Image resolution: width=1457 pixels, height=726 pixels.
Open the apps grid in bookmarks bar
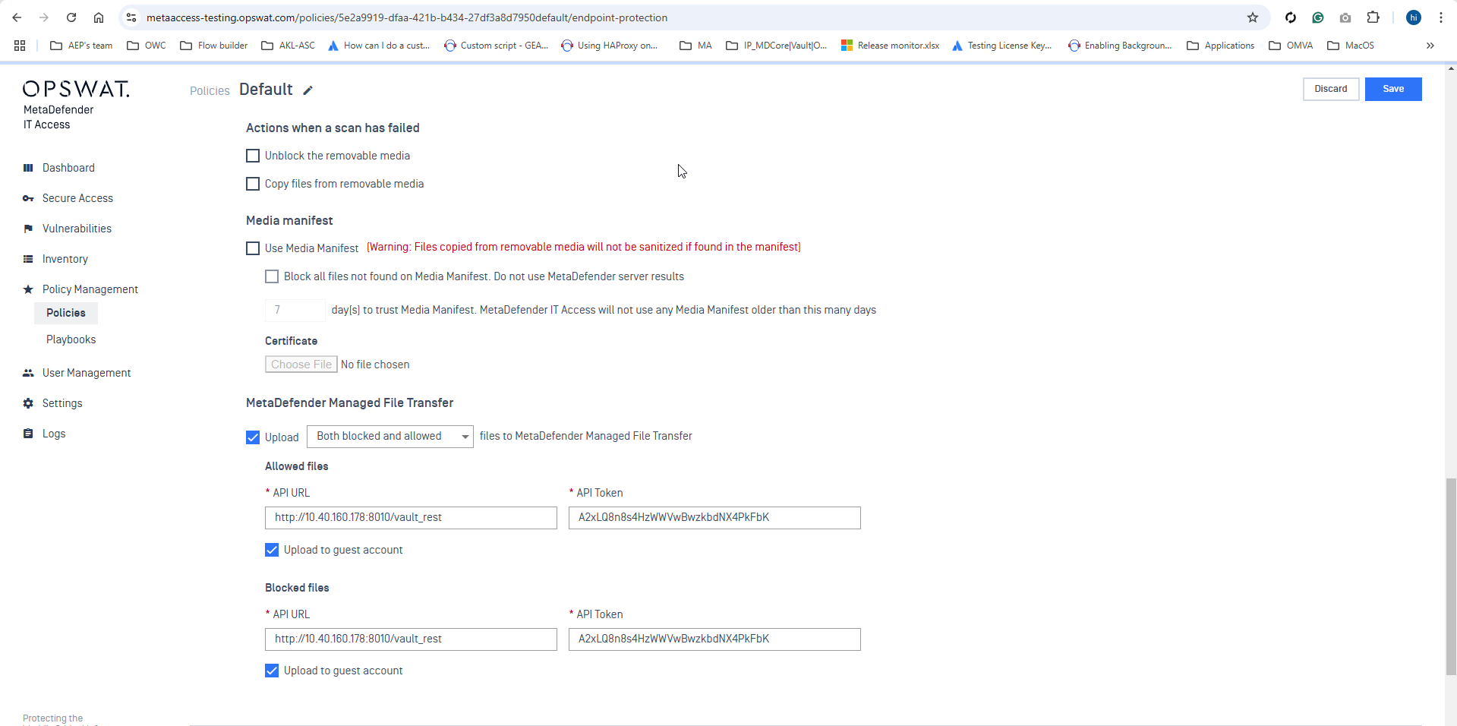pyautogui.click(x=20, y=46)
